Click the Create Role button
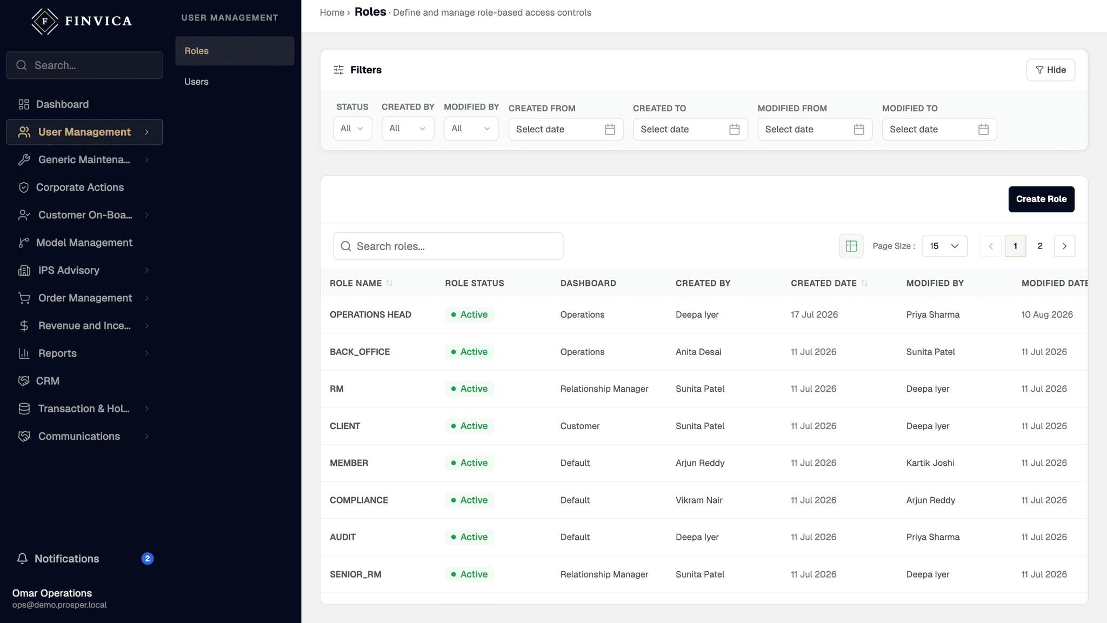1107x623 pixels. [1041, 199]
